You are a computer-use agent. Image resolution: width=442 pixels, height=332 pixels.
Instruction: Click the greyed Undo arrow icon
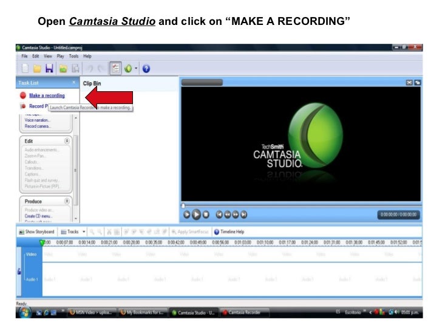90,68
